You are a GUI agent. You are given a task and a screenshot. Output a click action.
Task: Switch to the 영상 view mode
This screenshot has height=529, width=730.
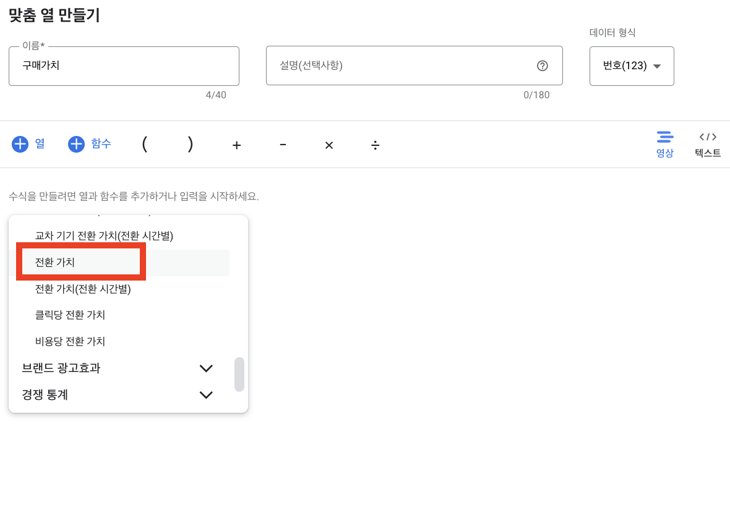[x=664, y=144]
